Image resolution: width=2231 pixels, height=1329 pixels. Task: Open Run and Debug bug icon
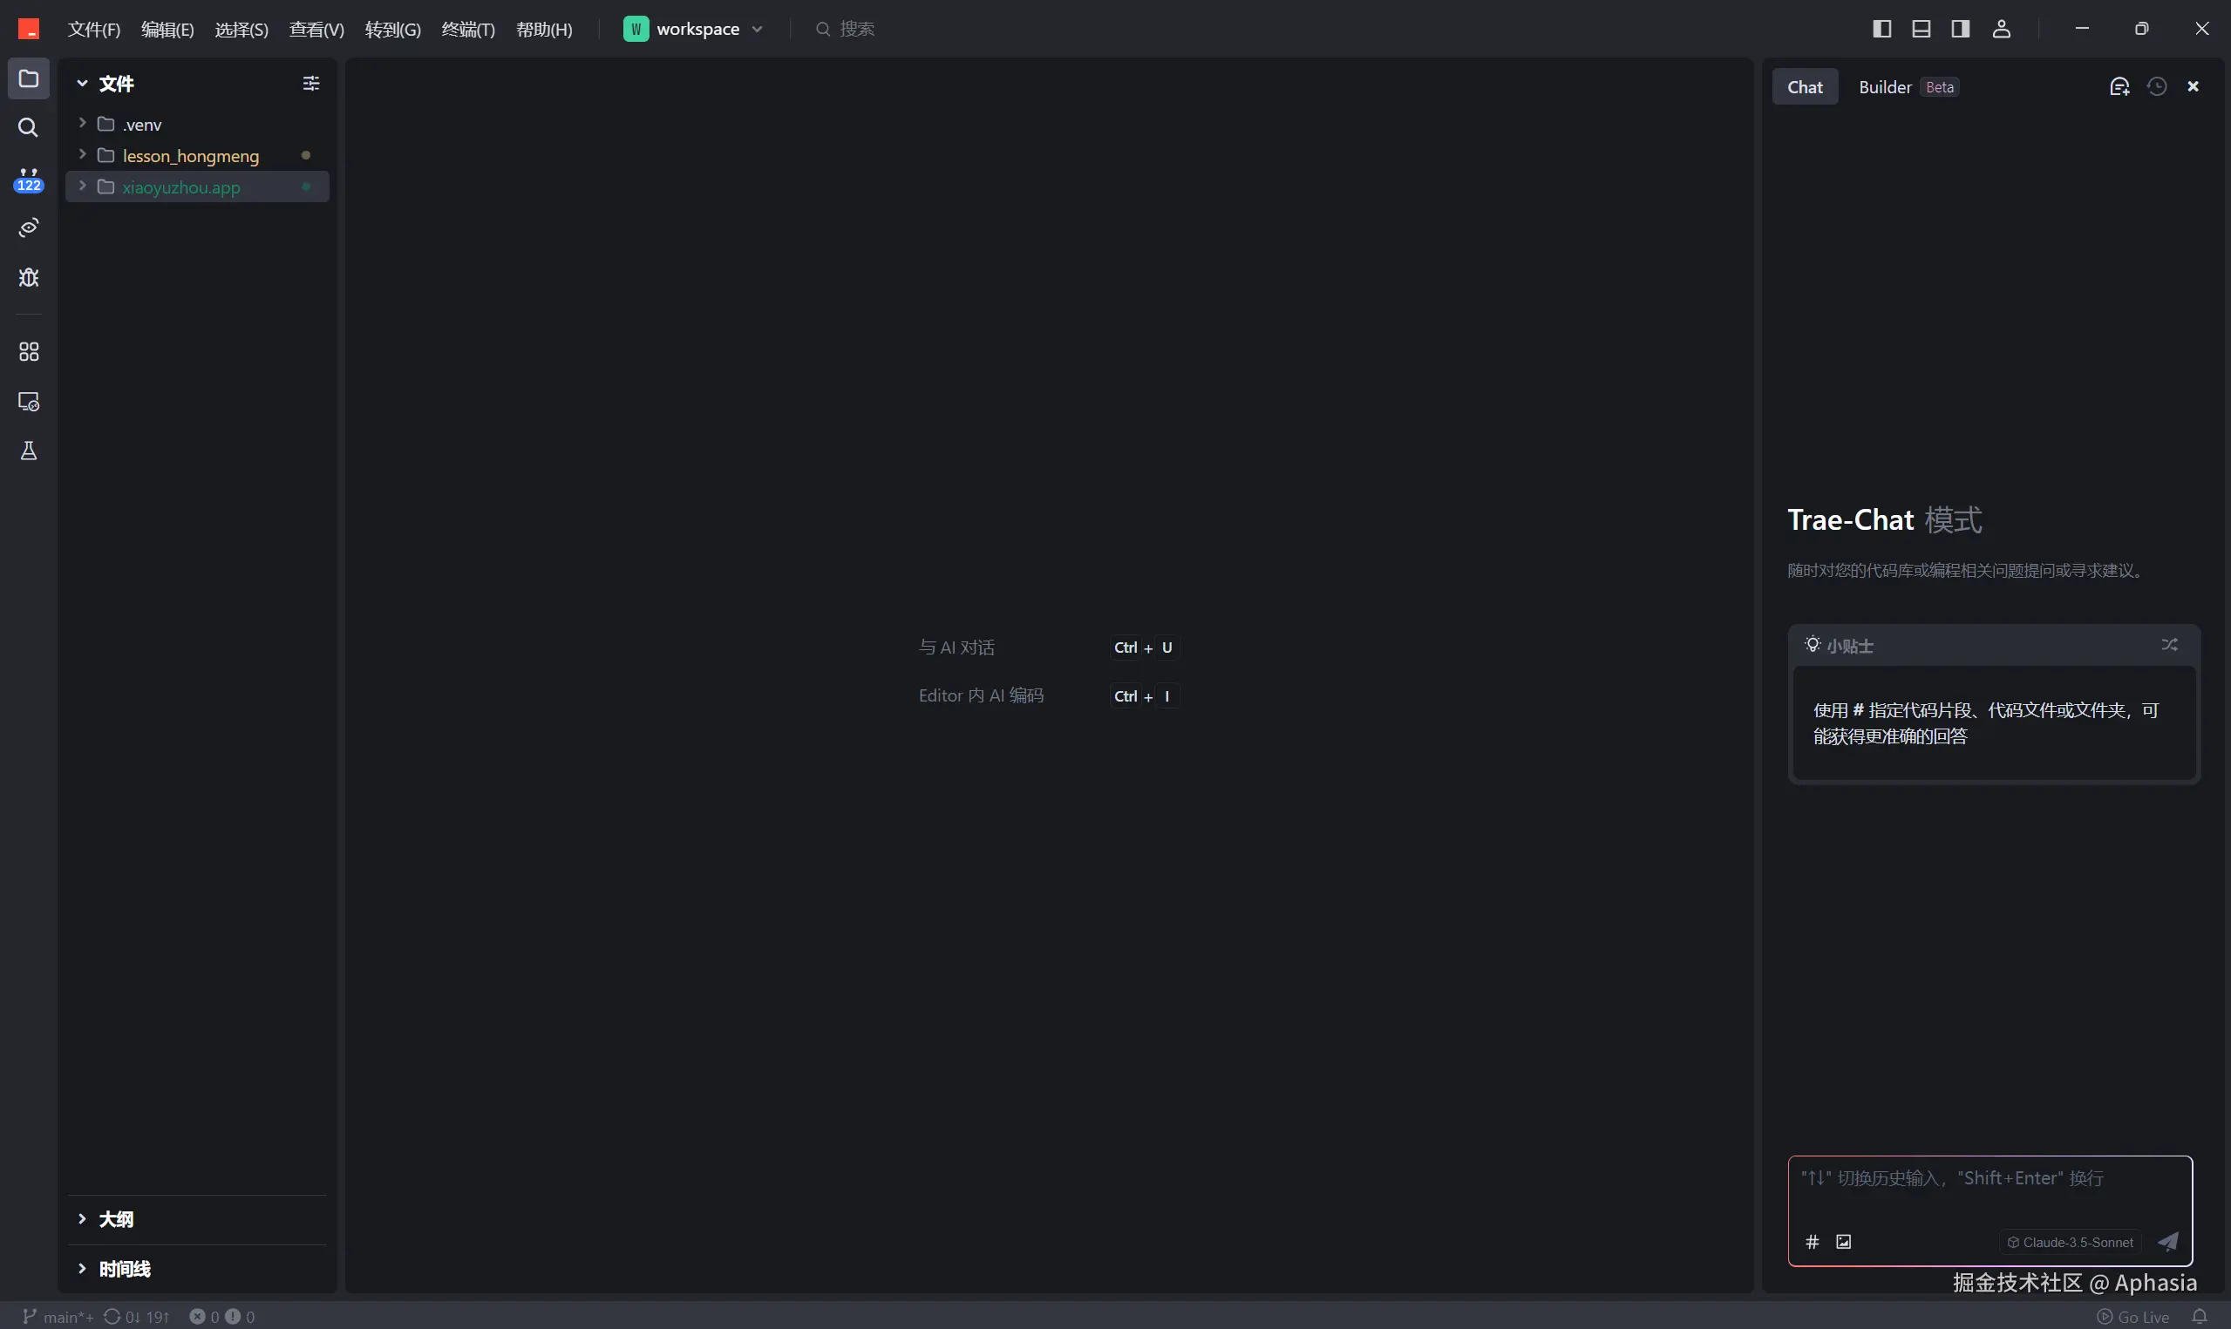point(29,278)
